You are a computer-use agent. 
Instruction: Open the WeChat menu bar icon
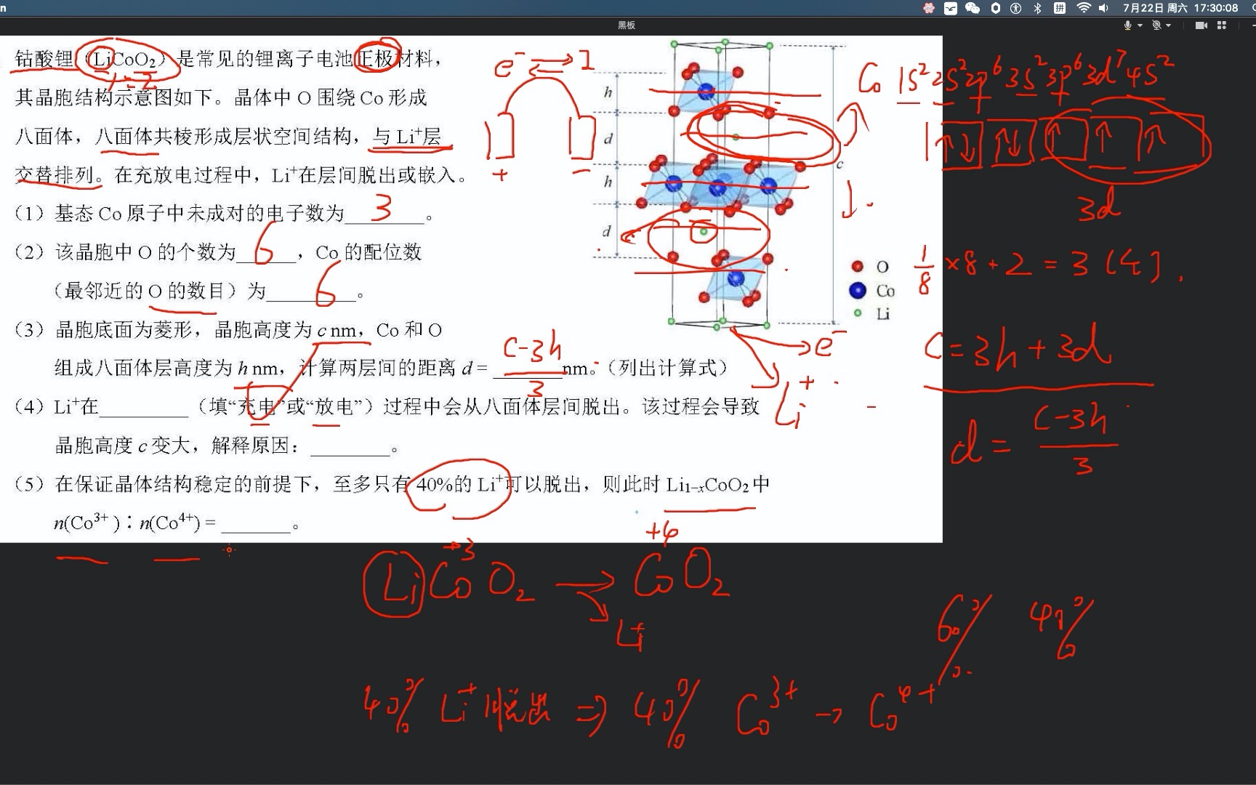(973, 8)
